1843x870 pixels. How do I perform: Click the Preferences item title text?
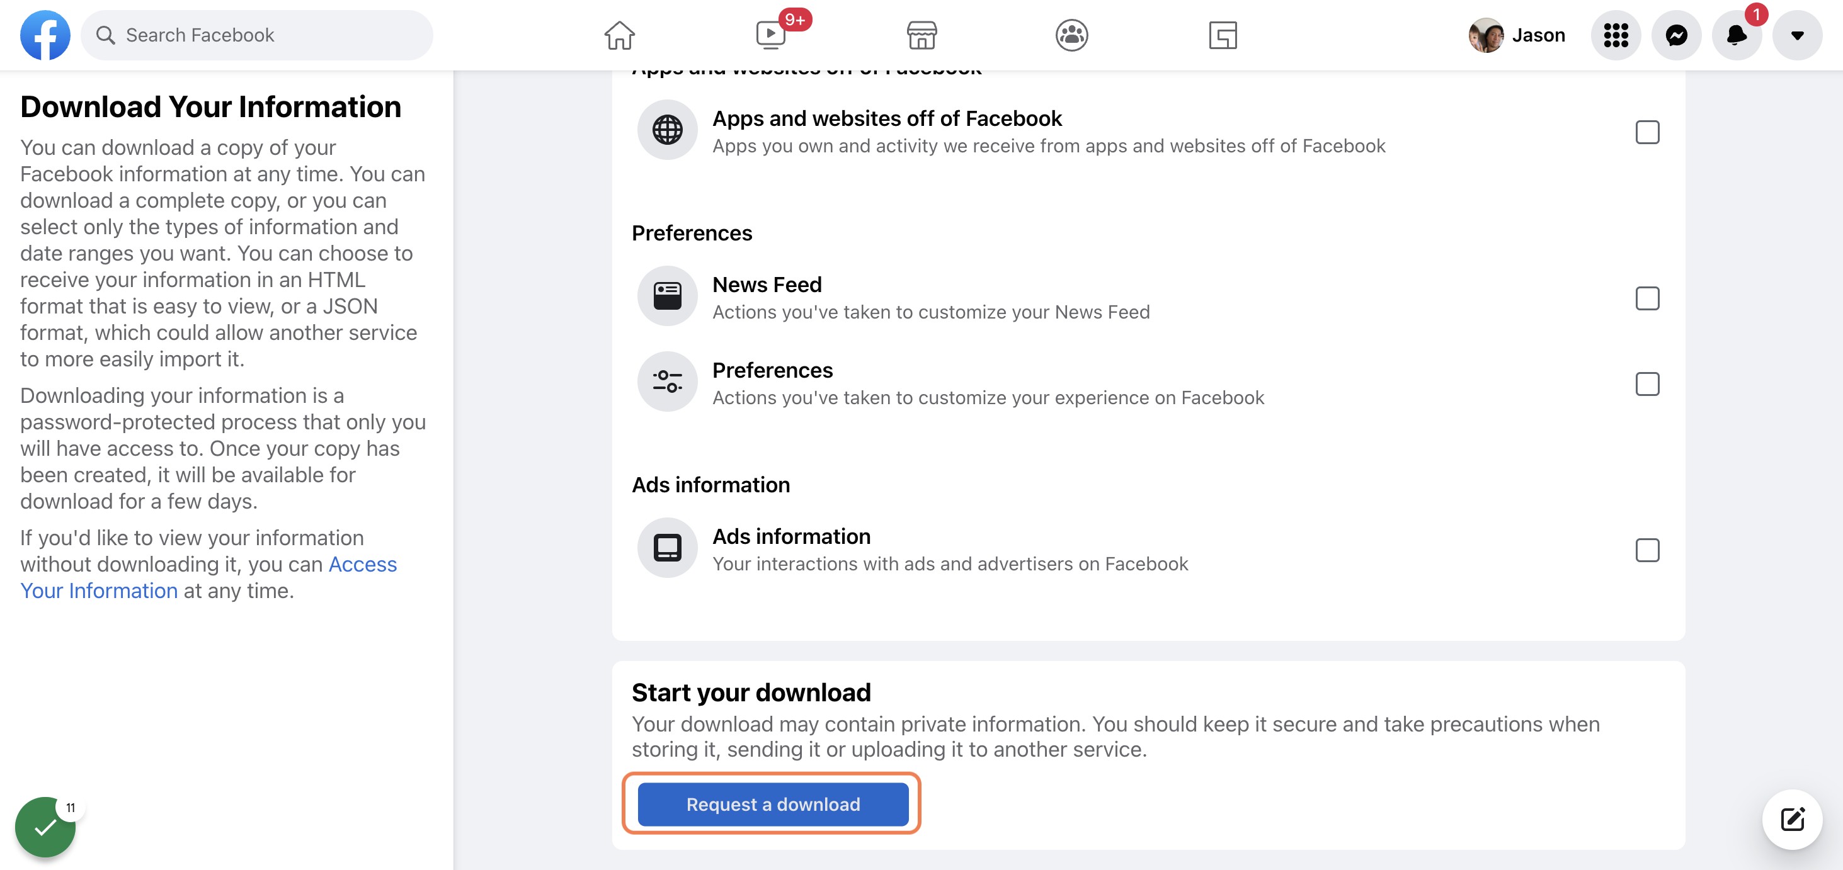click(773, 370)
